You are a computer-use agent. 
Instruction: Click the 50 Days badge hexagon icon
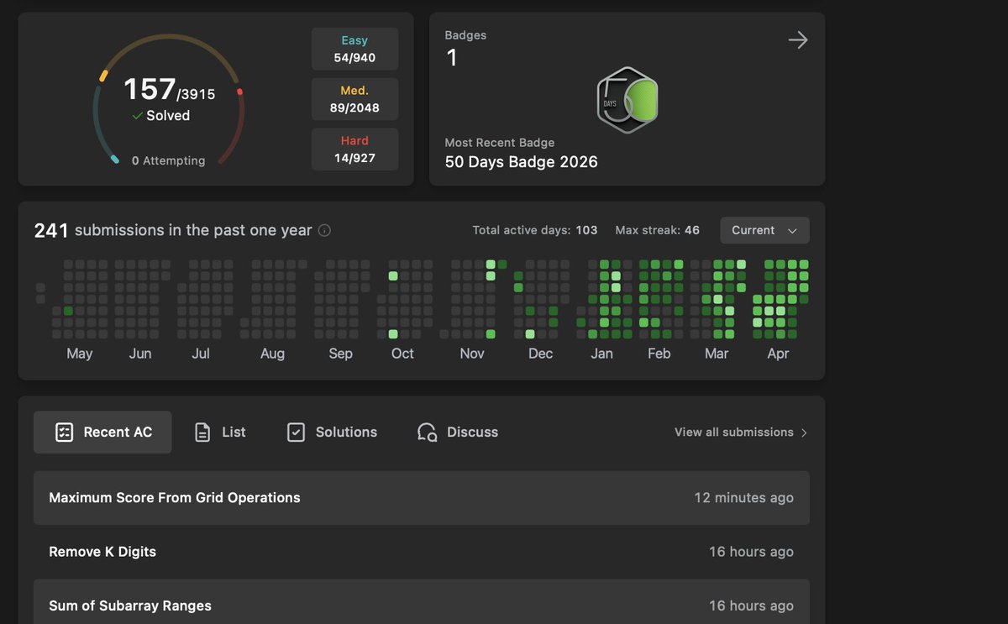tap(627, 100)
